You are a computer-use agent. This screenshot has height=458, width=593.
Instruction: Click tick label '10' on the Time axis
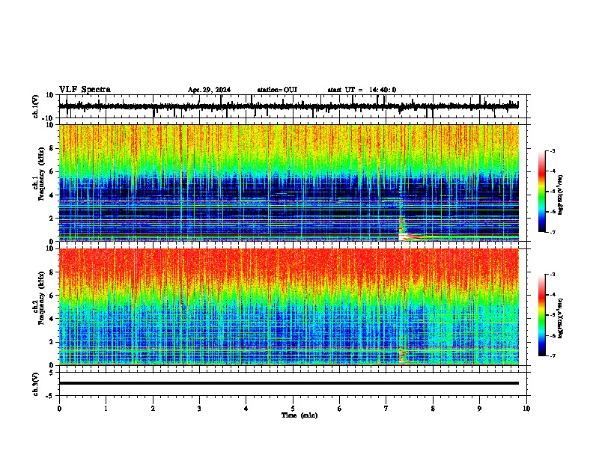click(x=526, y=409)
